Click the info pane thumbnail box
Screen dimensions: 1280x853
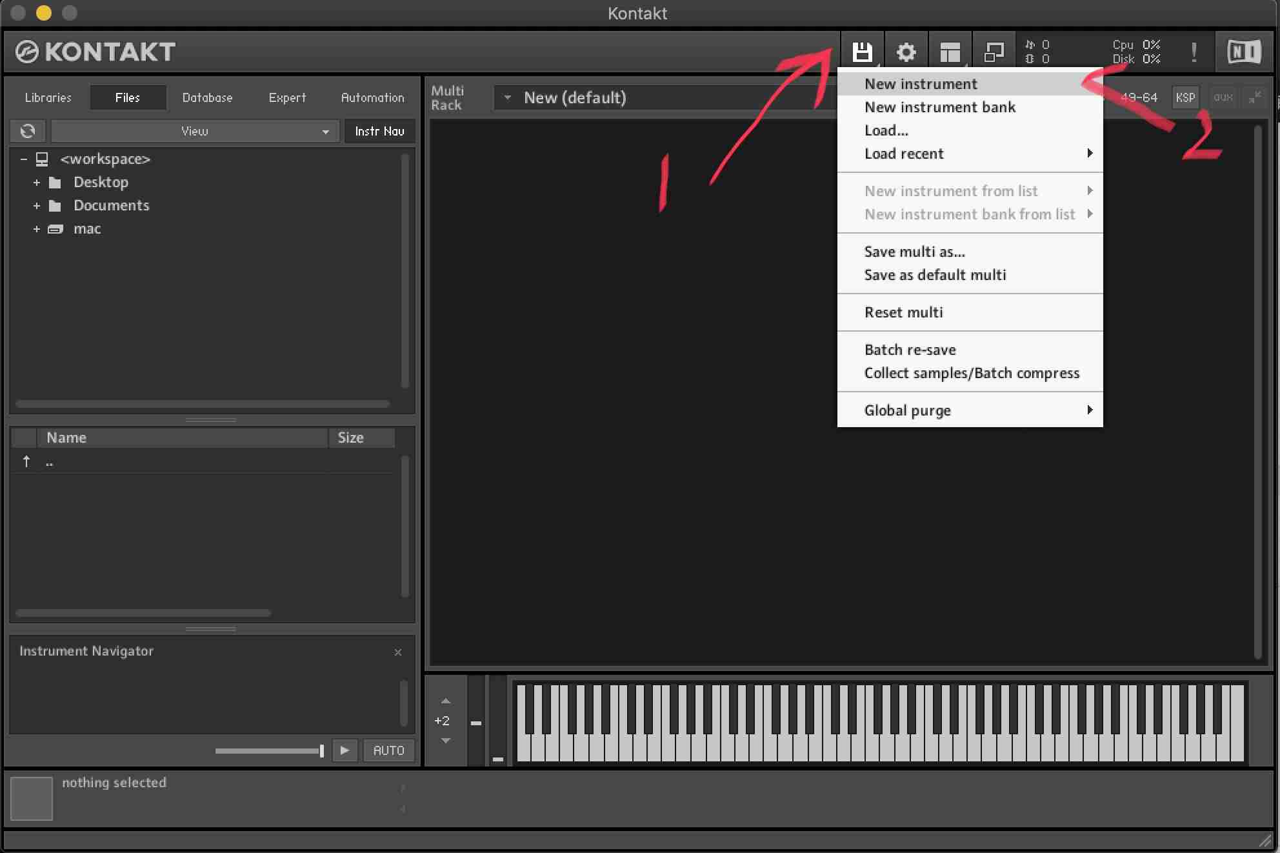point(32,798)
